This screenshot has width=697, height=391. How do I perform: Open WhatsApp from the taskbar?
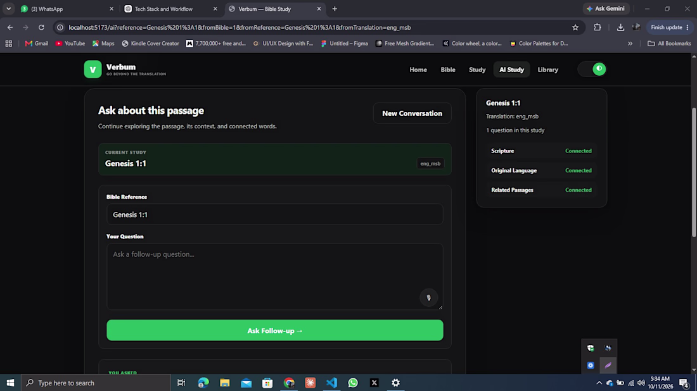click(x=353, y=383)
